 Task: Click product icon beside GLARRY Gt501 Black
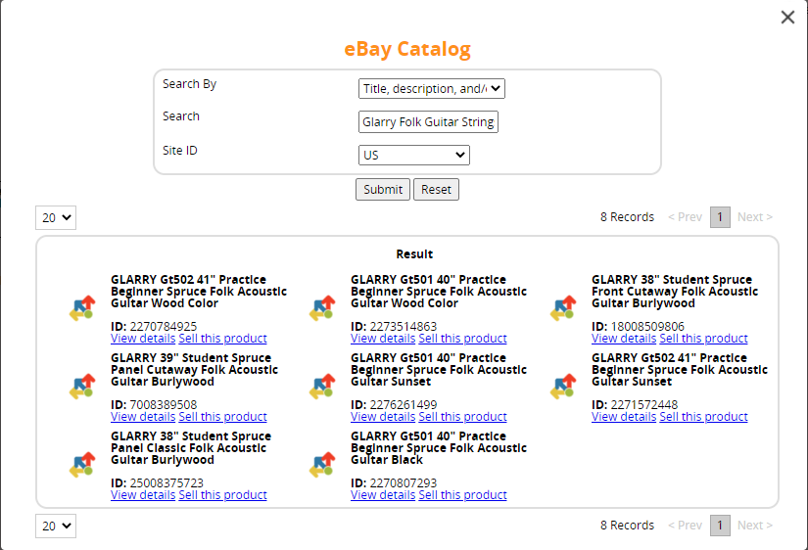(322, 465)
